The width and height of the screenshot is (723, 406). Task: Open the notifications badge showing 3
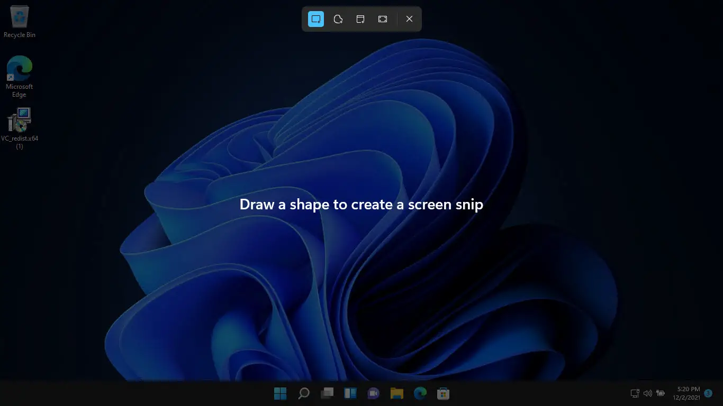(709, 393)
